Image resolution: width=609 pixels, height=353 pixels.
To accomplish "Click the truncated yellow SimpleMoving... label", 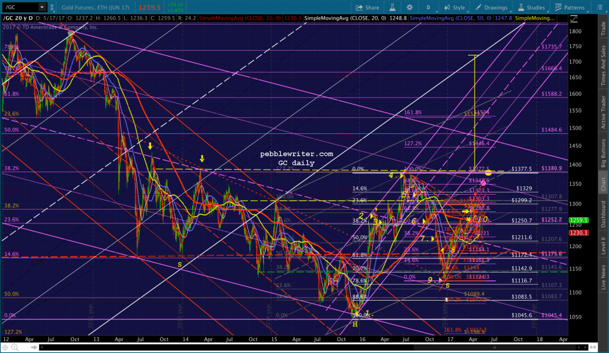I will tap(535, 18).
